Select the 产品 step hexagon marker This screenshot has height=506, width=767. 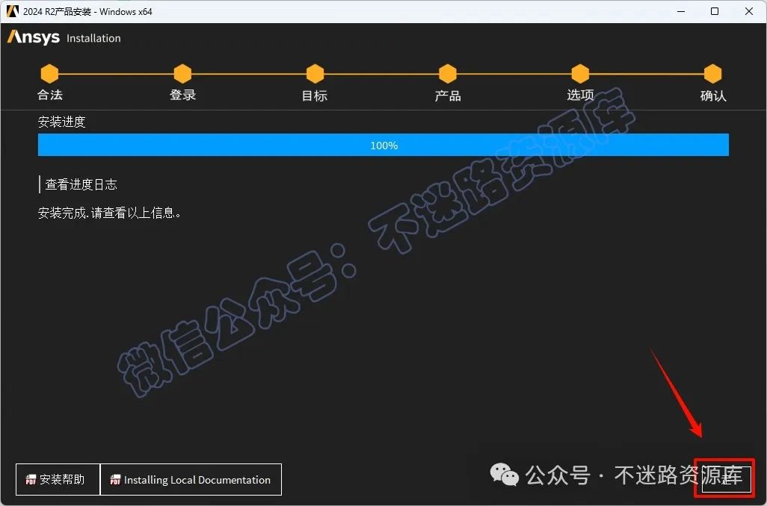[x=448, y=74]
